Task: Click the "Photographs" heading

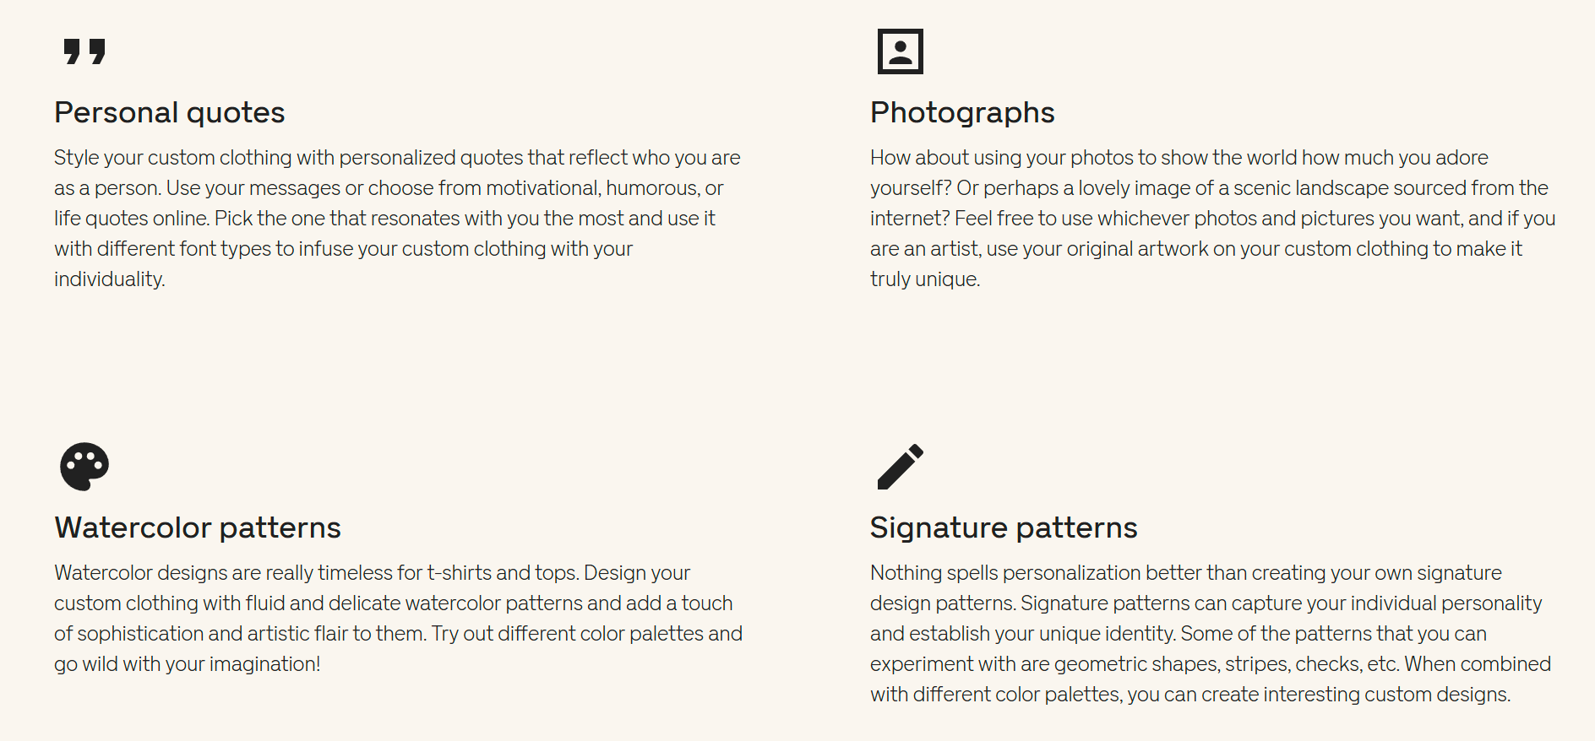Action: (x=962, y=112)
